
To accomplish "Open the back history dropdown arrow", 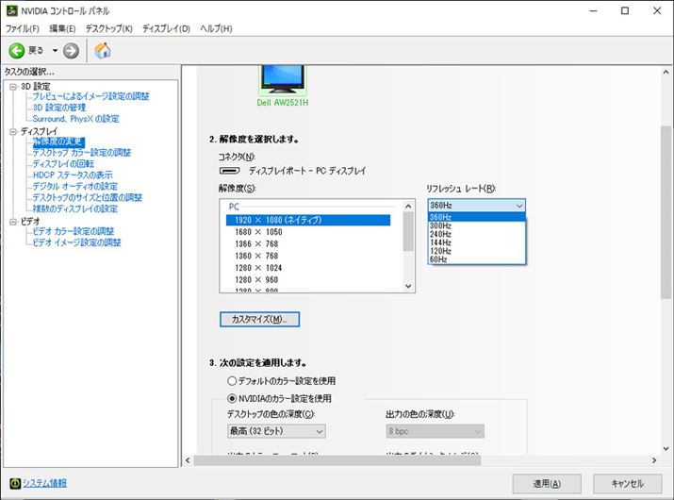I will (x=55, y=51).
